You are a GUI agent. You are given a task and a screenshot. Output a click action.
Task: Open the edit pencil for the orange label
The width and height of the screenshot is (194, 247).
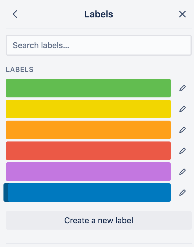click(182, 130)
